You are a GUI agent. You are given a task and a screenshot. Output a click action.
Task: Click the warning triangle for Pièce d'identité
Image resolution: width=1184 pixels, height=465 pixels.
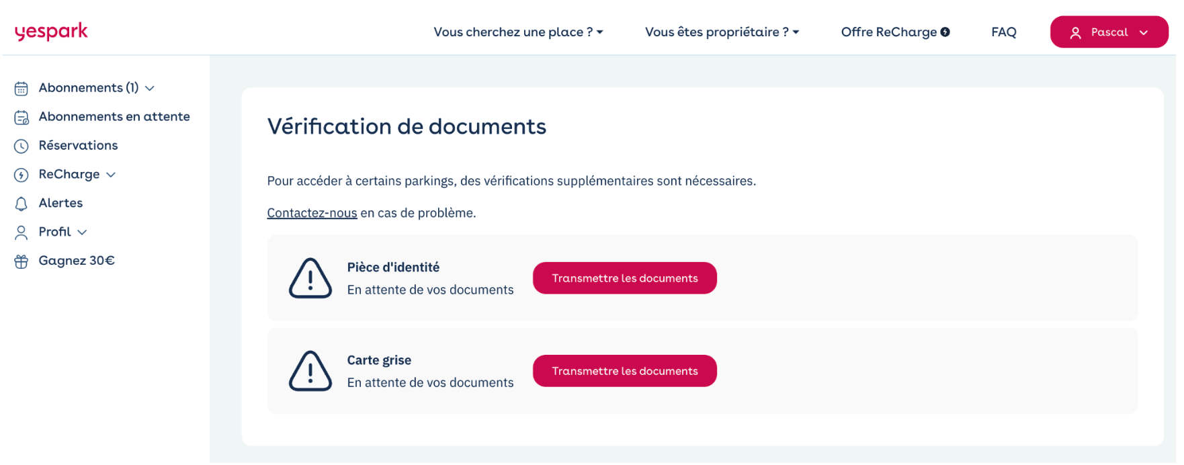coord(310,278)
